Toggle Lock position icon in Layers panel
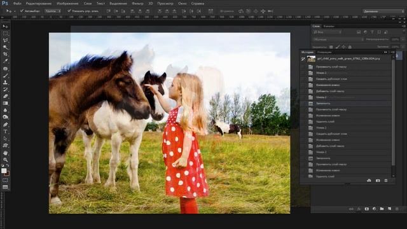The height and width of the screenshot is (229, 407). (x=343, y=47)
